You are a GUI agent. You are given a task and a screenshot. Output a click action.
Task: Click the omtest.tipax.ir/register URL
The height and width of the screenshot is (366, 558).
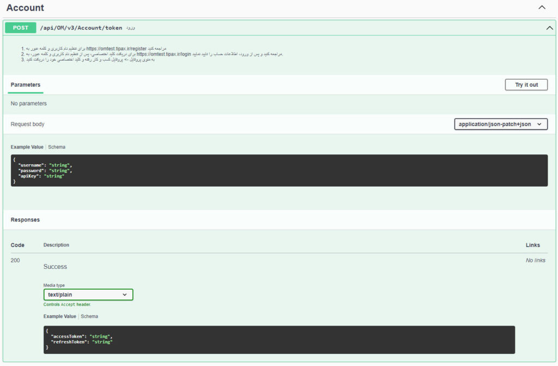[x=117, y=49]
